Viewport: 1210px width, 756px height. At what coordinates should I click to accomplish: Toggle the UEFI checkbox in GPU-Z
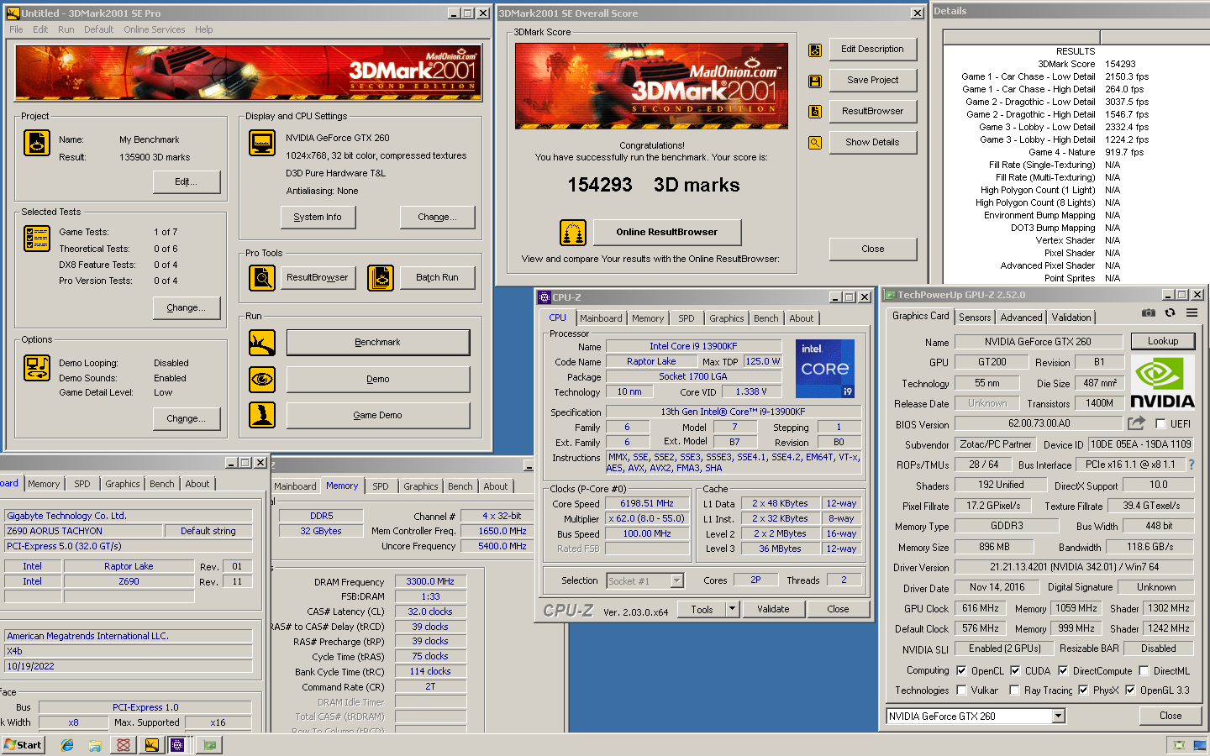tap(1160, 424)
